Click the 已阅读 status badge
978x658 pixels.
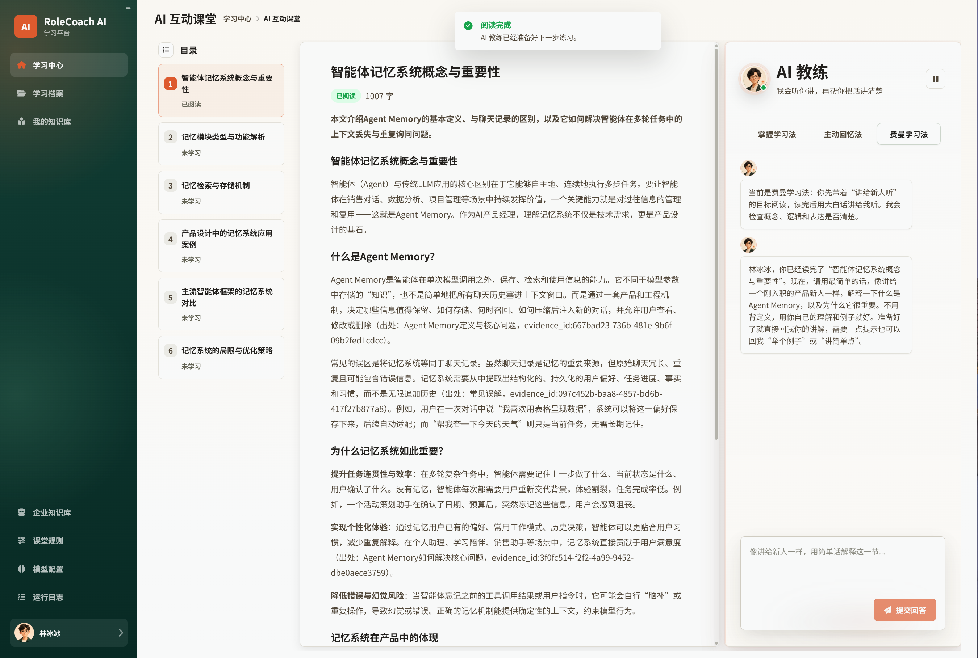(346, 96)
